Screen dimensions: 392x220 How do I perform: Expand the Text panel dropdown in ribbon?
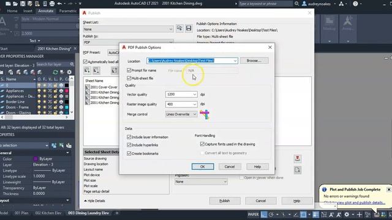[35, 41]
